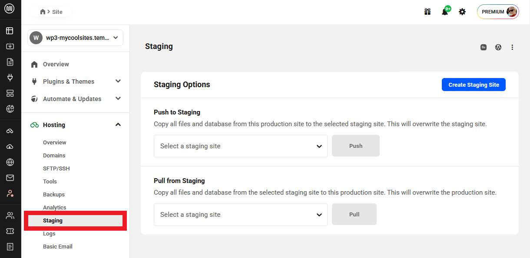
Task: Click the circular logo atop the left rail
Action: pos(10,8)
